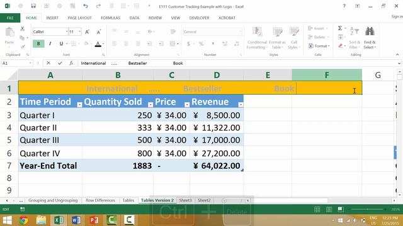Image resolution: width=403 pixels, height=226 pixels.
Task: Click the Select All corner triangle
Action: click(x=13, y=75)
